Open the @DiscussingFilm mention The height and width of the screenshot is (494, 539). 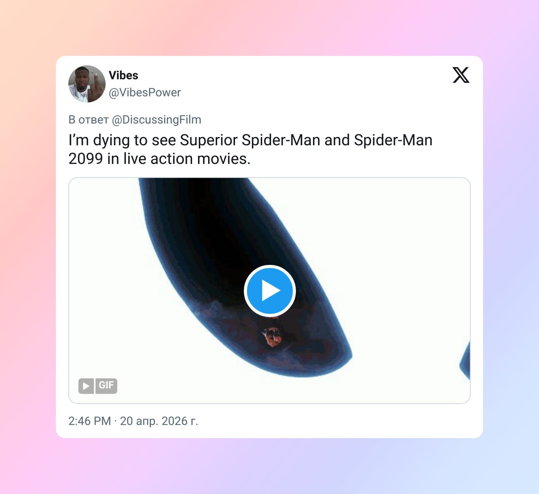[x=156, y=120]
